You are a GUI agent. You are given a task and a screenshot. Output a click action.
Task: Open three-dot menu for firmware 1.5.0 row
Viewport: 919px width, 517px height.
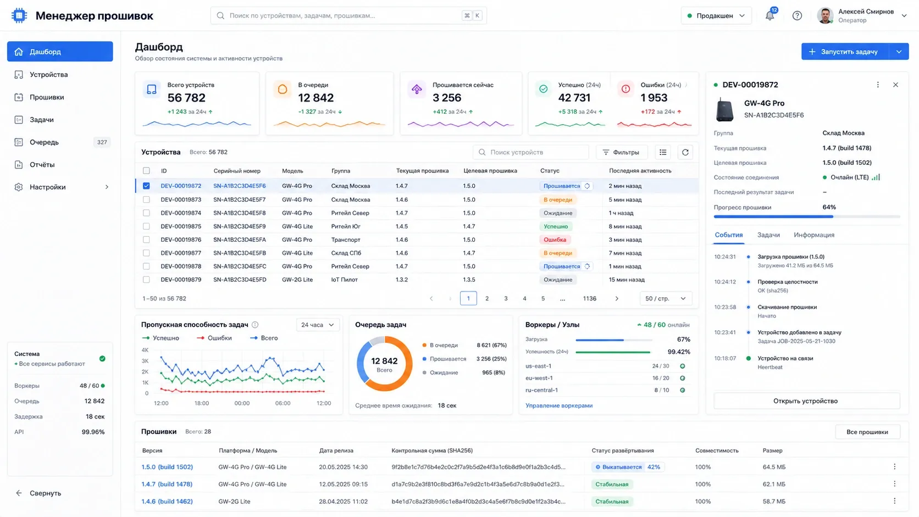894,466
